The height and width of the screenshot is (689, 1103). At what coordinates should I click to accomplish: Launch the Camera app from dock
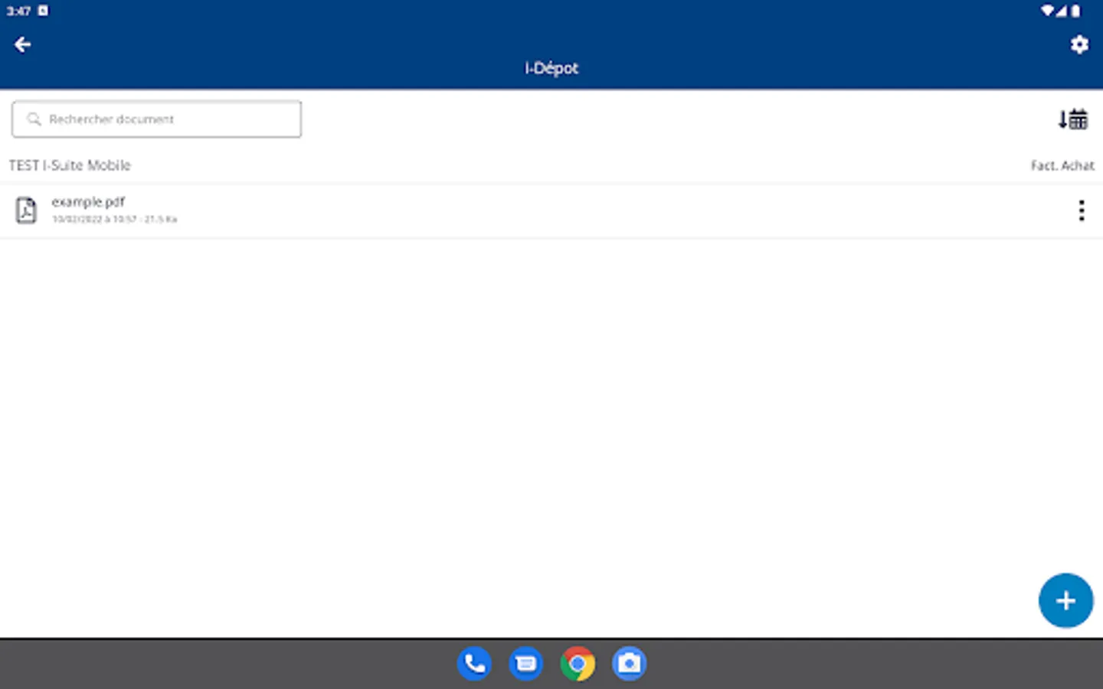[629, 664]
